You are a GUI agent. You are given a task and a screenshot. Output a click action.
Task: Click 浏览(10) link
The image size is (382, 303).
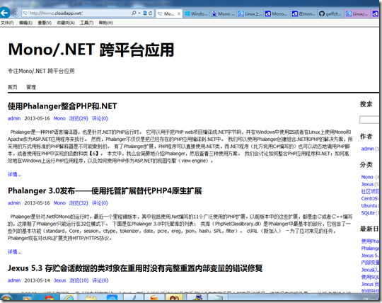tap(79, 280)
